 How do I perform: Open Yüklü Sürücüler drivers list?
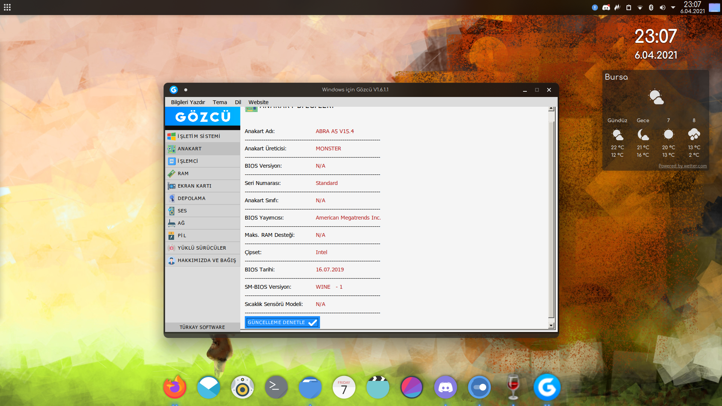(x=202, y=248)
